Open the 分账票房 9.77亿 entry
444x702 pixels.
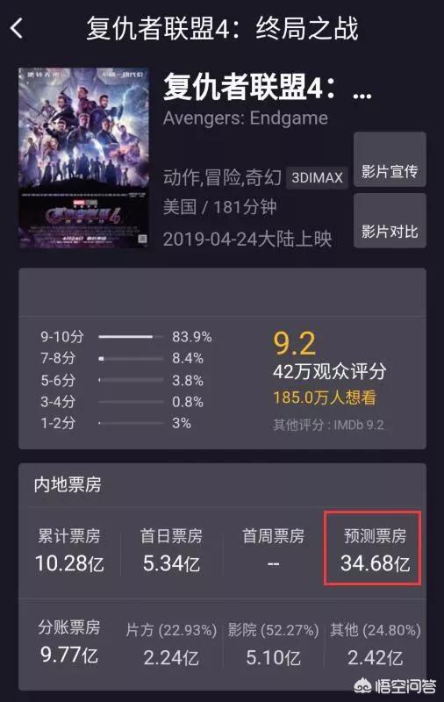pyautogui.click(x=69, y=641)
